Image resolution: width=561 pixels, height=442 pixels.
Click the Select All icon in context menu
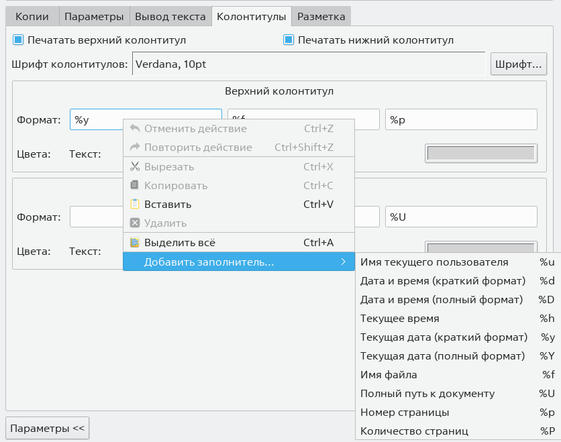134,243
